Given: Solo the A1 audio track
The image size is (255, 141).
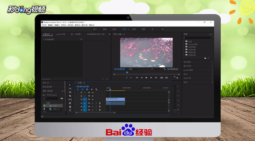Looking at the screenshot, I should 96,103.
